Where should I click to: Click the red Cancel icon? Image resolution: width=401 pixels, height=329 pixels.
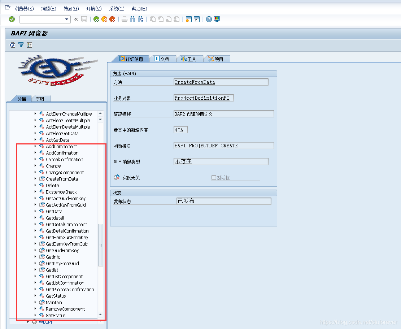112,19
